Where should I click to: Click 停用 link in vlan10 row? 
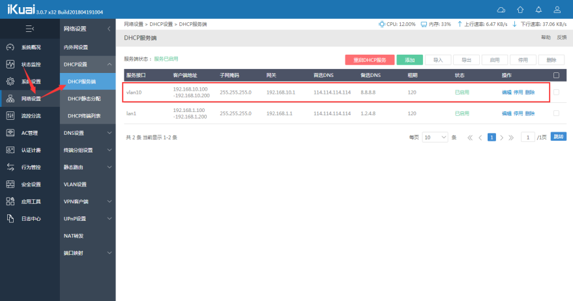point(518,93)
